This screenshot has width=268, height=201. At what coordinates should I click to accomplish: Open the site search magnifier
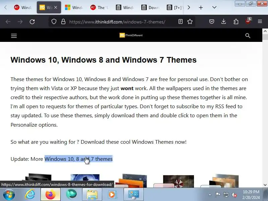[x=248, y=36]
